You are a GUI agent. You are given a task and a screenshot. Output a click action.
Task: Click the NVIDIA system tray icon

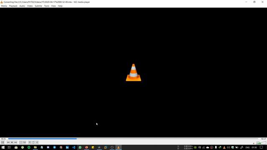point(195,147)
